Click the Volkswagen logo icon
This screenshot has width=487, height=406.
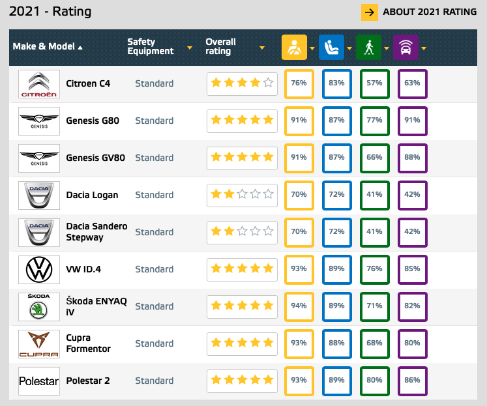[39, 269]
